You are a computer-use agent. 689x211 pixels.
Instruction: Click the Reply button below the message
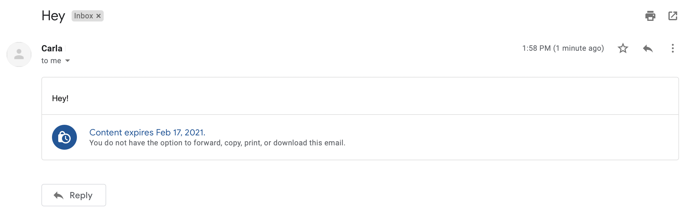click(74, 195)
